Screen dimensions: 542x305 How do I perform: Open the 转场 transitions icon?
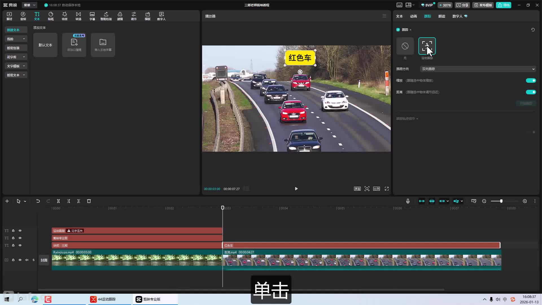tap(78, 16)
